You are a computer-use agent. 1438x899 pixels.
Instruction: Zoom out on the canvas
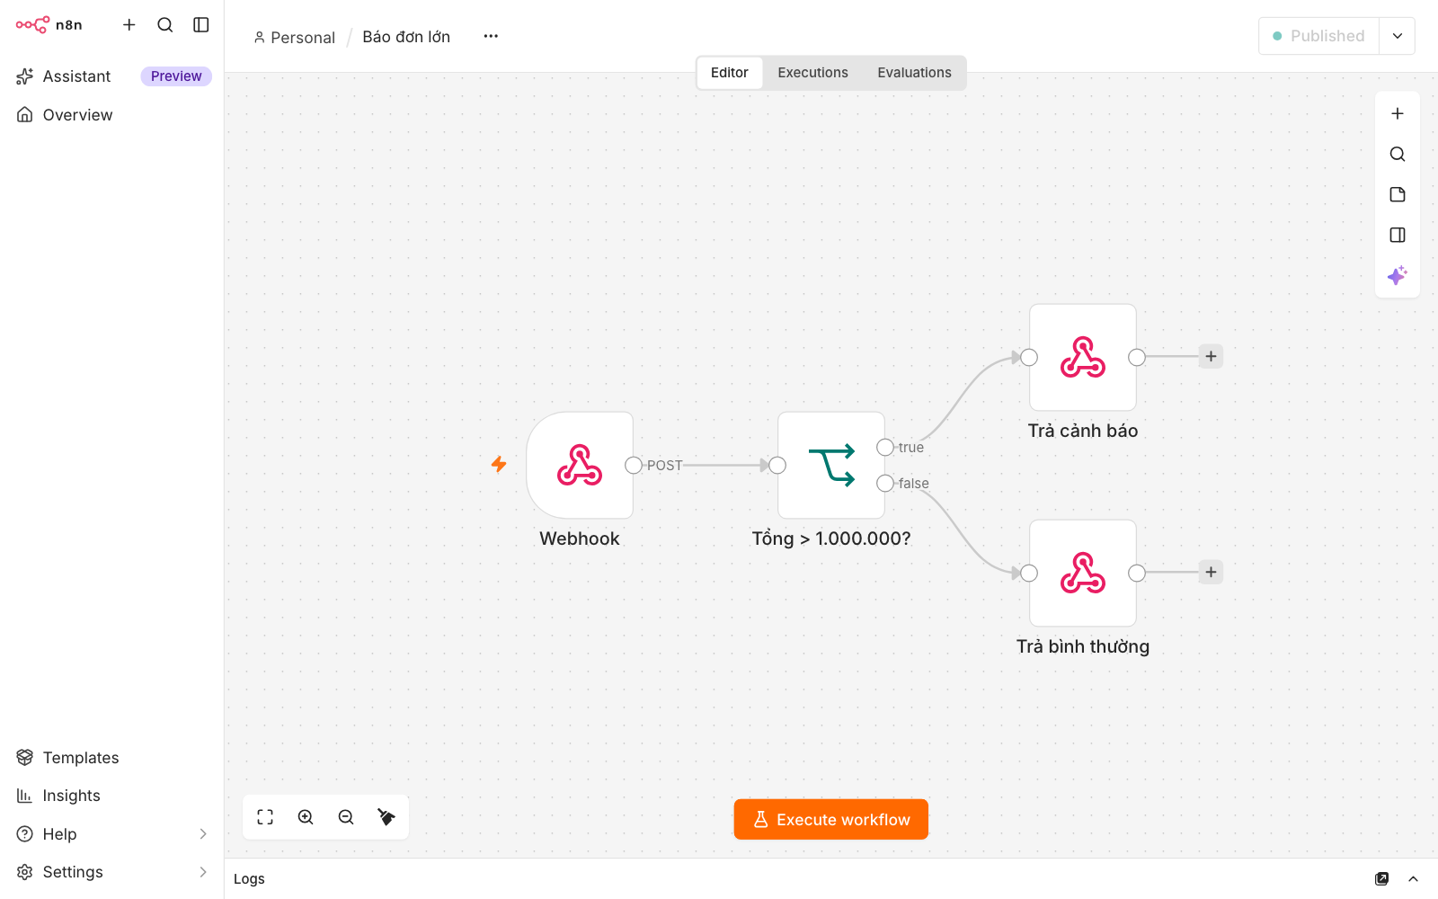pyautogui.click(x=346, y=817)
